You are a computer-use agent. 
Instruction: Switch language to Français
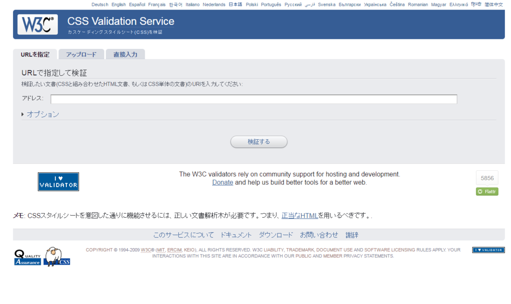[157, 4]
